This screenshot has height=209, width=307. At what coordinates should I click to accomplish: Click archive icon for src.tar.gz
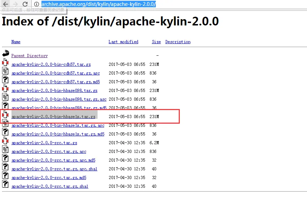(x=5, y=140)
